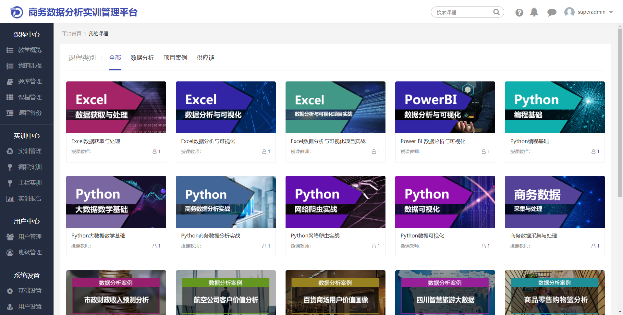This screenshot has width=623, height=315.
Task: Select the 数据分析 category tab
Action: pyautogui.click(x=142, y=58)
